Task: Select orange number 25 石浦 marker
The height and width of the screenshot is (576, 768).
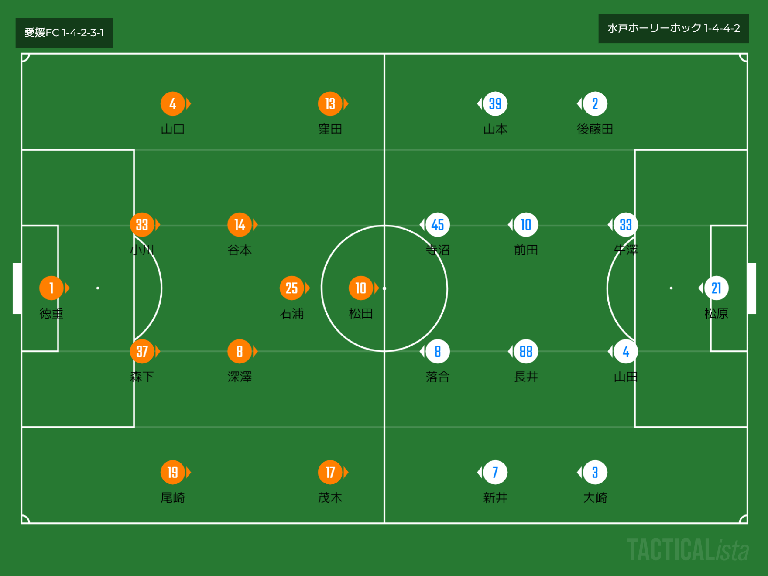Action: [x=291, y=288]
